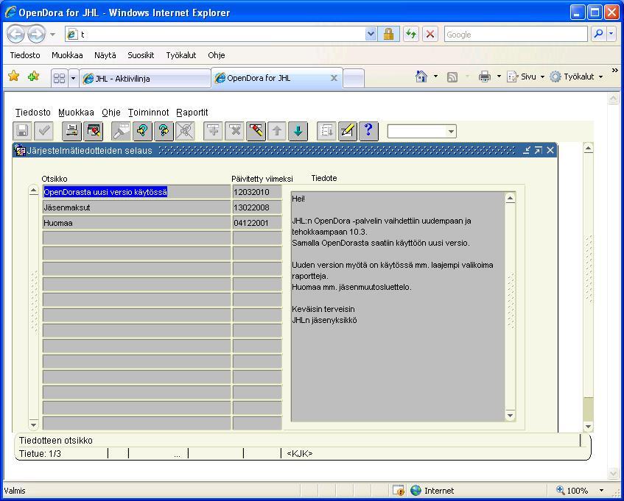Click the Stop loading red X icon
Image resolution: width=624 pixels, height=501 pixels.
[x=430, y=34]
